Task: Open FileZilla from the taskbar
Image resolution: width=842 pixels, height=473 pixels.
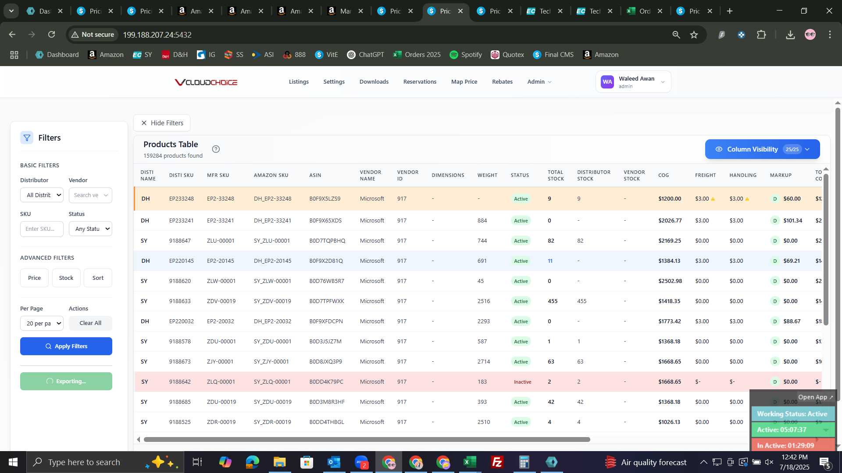Action: pos(497,462)
